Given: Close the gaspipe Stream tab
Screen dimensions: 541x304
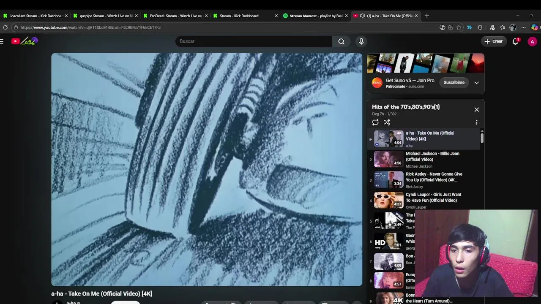Looking at the screenshot, I should point(136,16).
